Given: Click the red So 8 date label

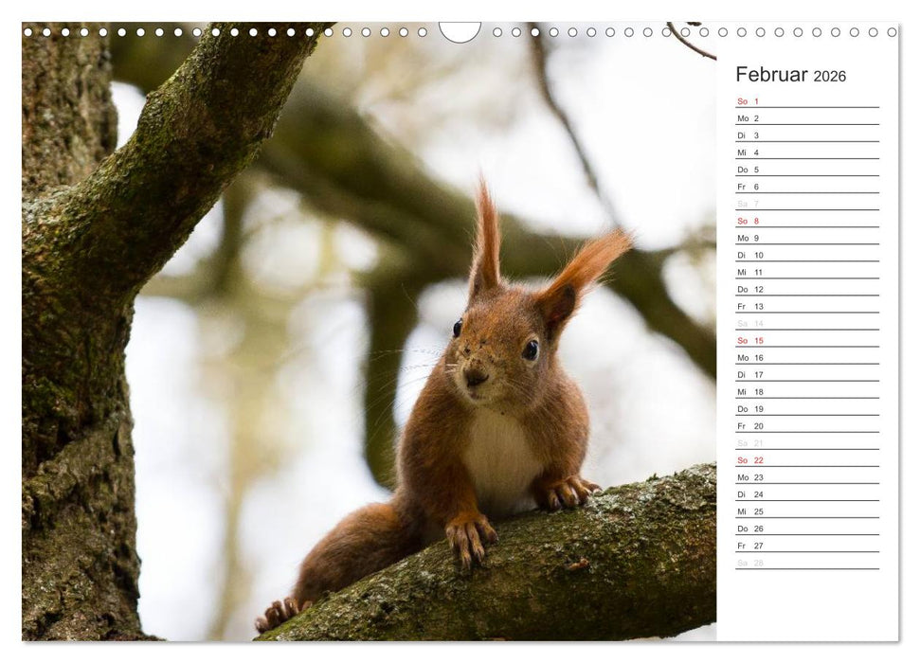Looking at the screenshot, I should [x=749, y=221].
